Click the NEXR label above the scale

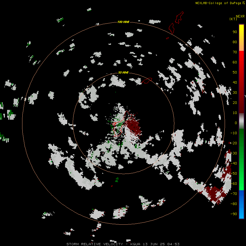[x=240, y=16]
